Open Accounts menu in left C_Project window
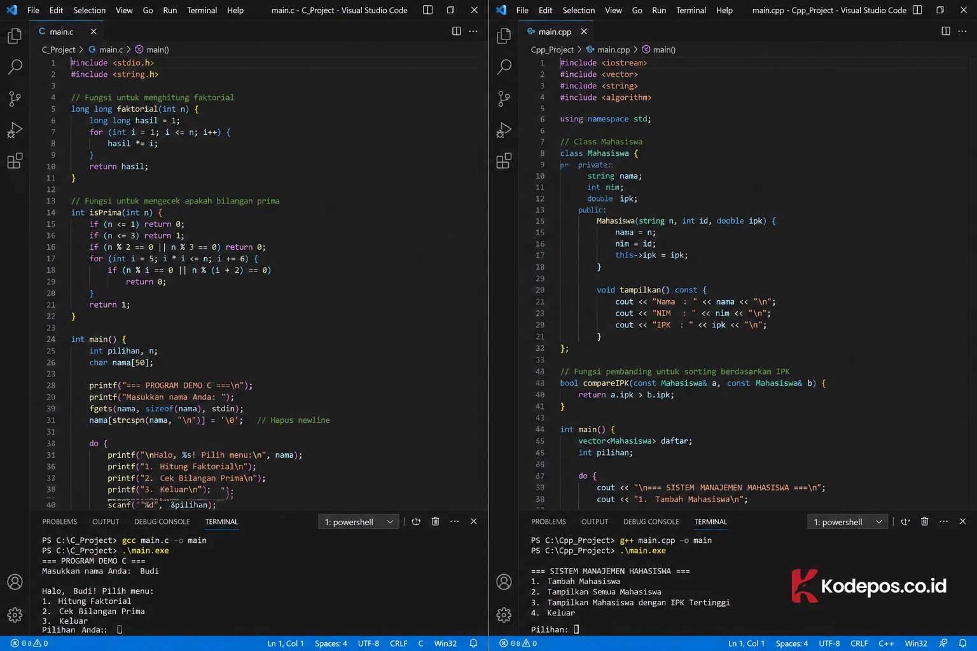 15,582
